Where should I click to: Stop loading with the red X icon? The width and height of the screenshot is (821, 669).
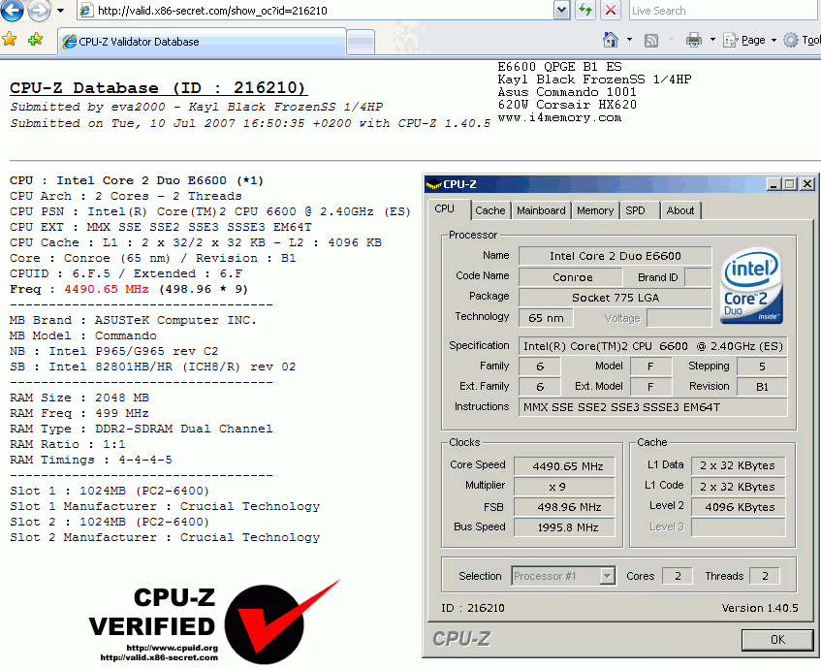pos(610,11)
